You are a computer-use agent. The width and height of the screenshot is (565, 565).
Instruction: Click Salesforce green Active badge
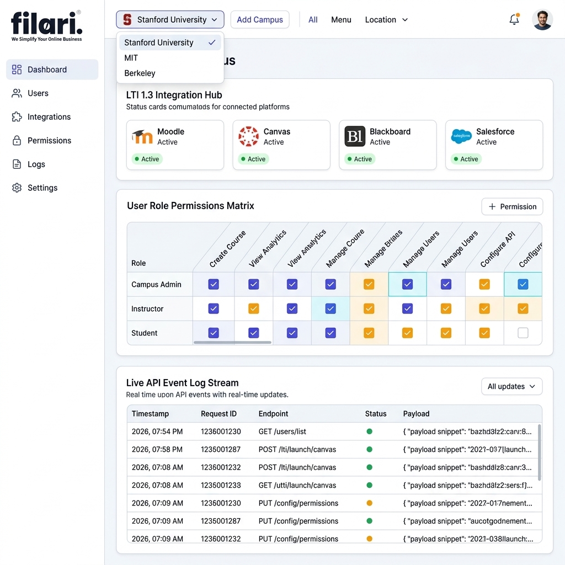click(466, 159)
